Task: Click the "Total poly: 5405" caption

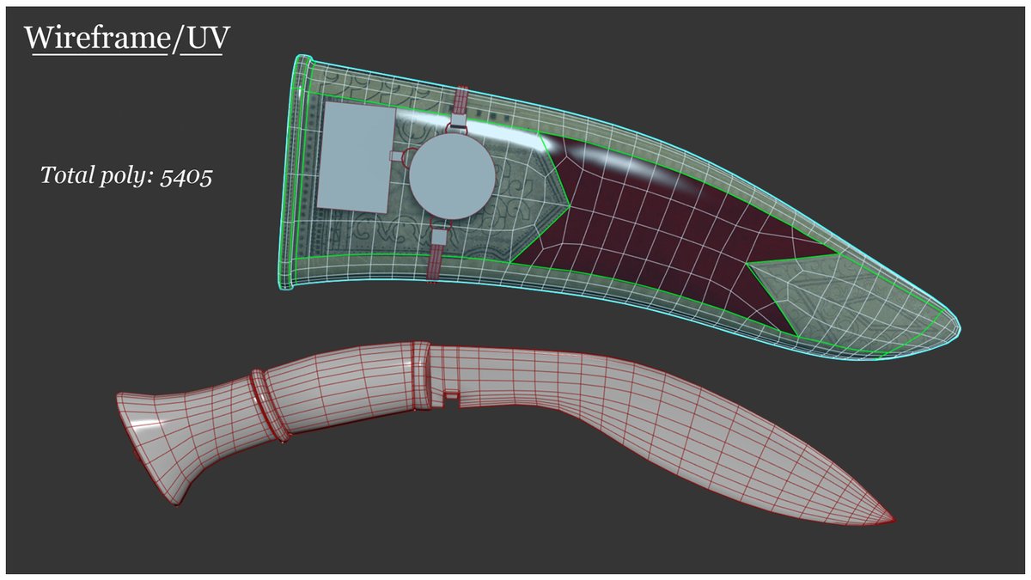Action: pos(126,176)
